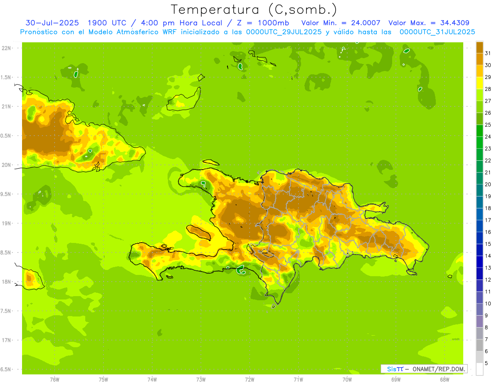Click the 18N latitude axis label

pyautogui.click(x=6, y=282)
